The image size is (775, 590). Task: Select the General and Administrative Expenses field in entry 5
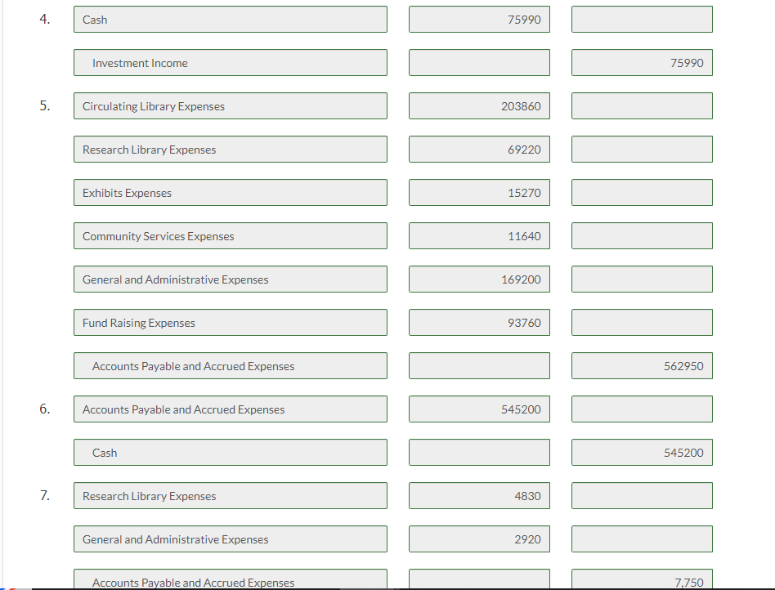click(231, 279)
